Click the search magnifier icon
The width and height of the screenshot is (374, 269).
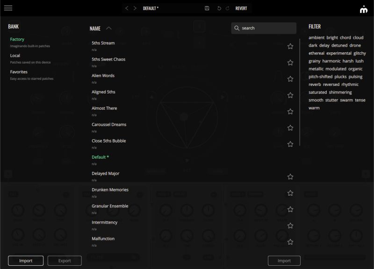[236, 28]
